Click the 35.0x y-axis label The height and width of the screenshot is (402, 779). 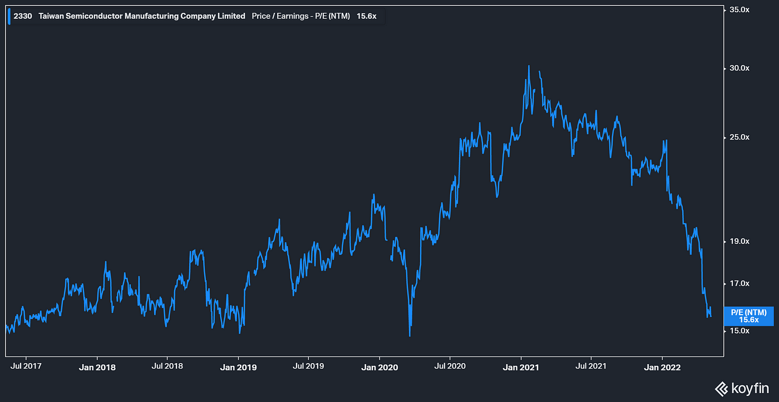739,10
